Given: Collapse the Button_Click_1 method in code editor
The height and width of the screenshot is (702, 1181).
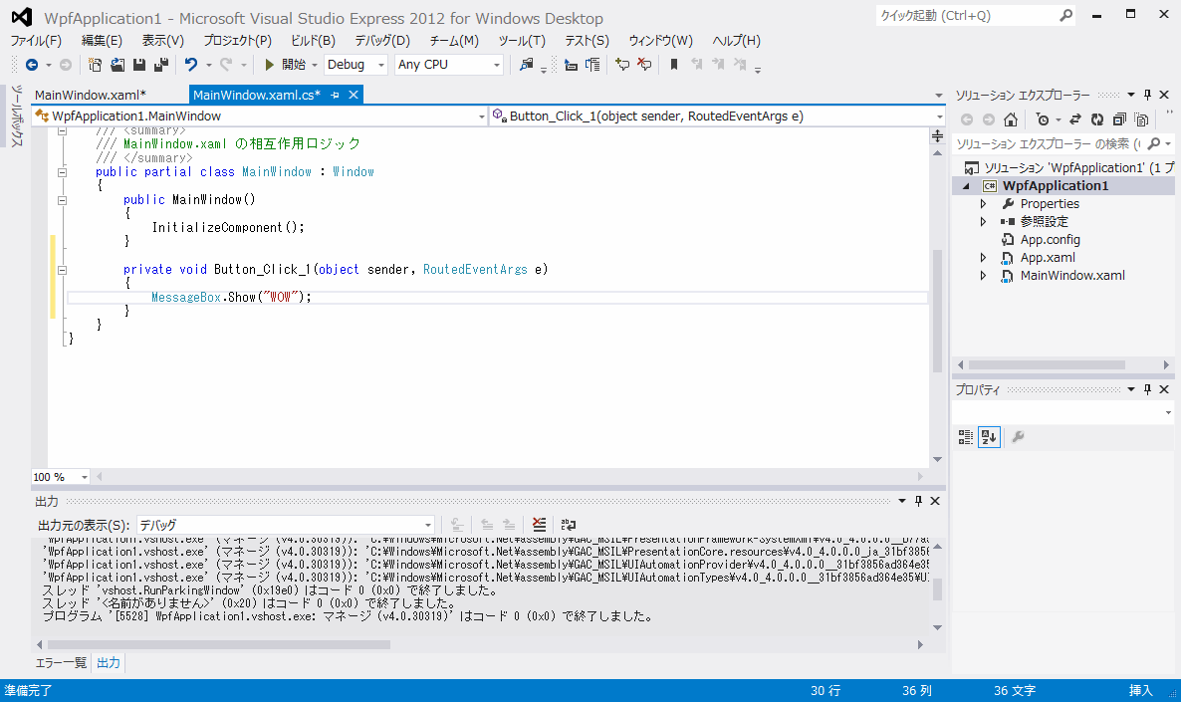Looking at the screenshot, I should tap(63, 270).
